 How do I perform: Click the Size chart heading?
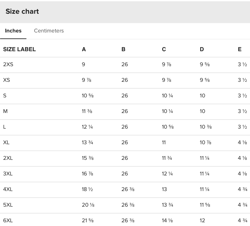[22, 12]
